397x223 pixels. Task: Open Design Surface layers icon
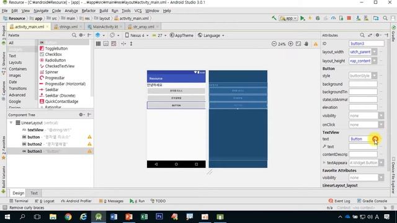(x=98, y=35)
